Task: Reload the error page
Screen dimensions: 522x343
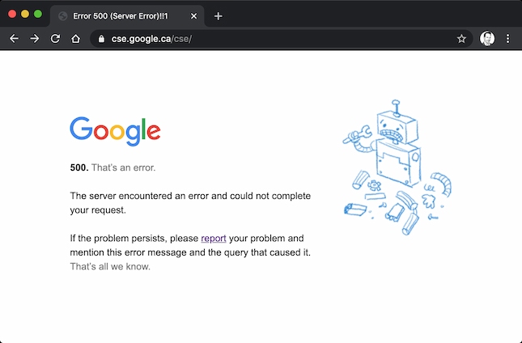Action: [55, 39]
